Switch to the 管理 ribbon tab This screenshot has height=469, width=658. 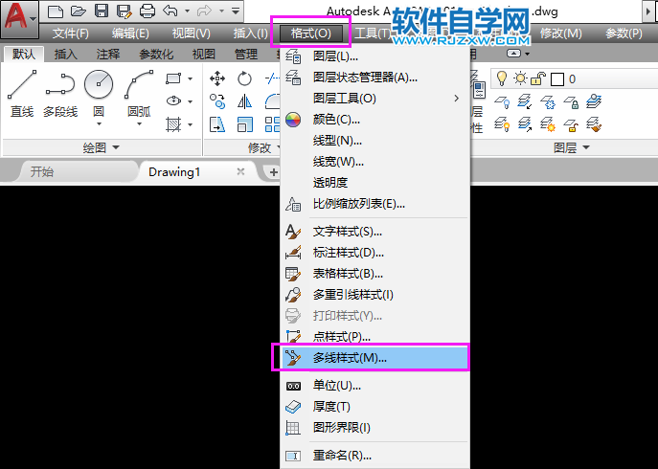(246, 55)
